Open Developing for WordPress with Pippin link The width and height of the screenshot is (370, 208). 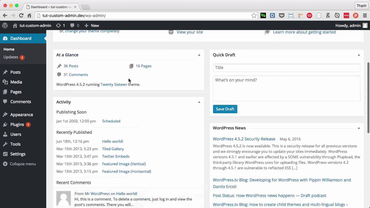(x=282, y=183)
